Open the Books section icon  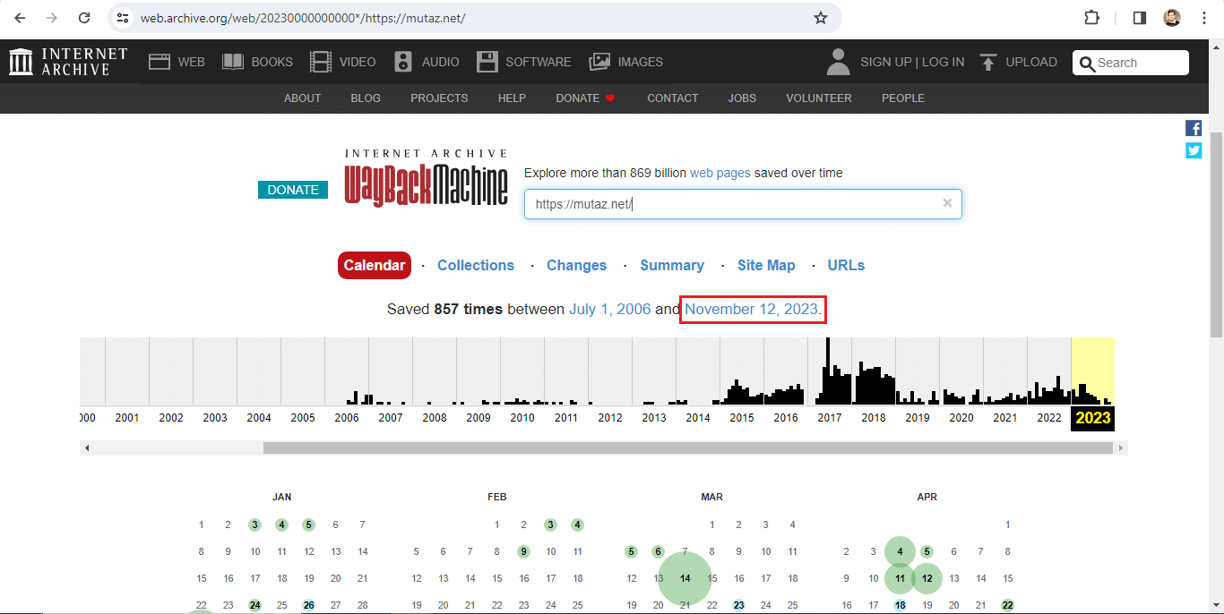pos(233,62)
